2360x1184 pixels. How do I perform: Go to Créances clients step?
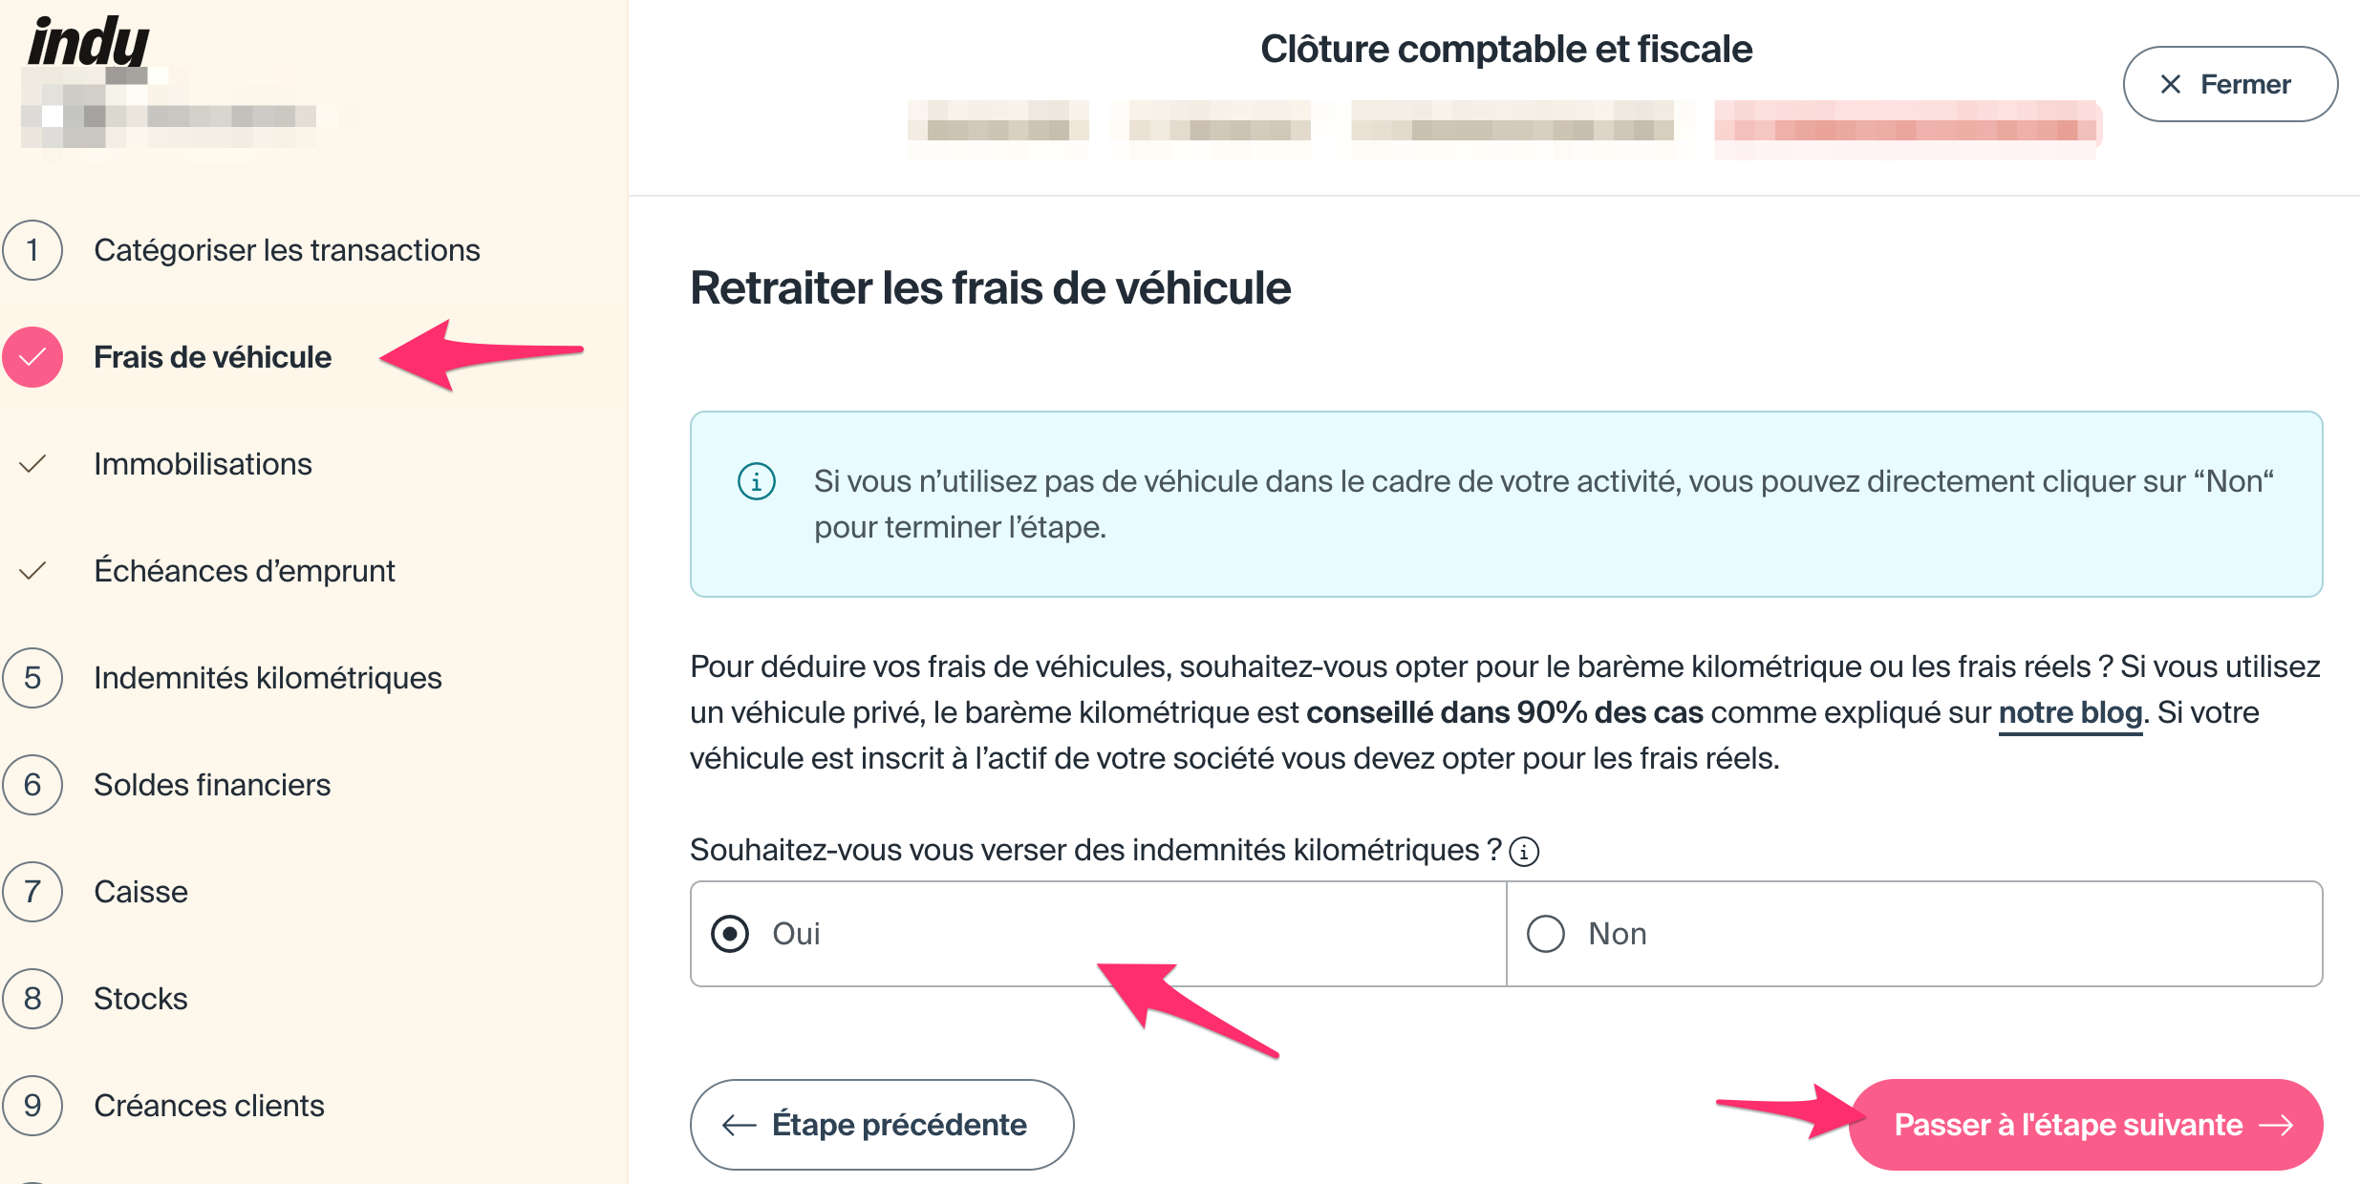pyautogui.click(x=209, y=1106)
